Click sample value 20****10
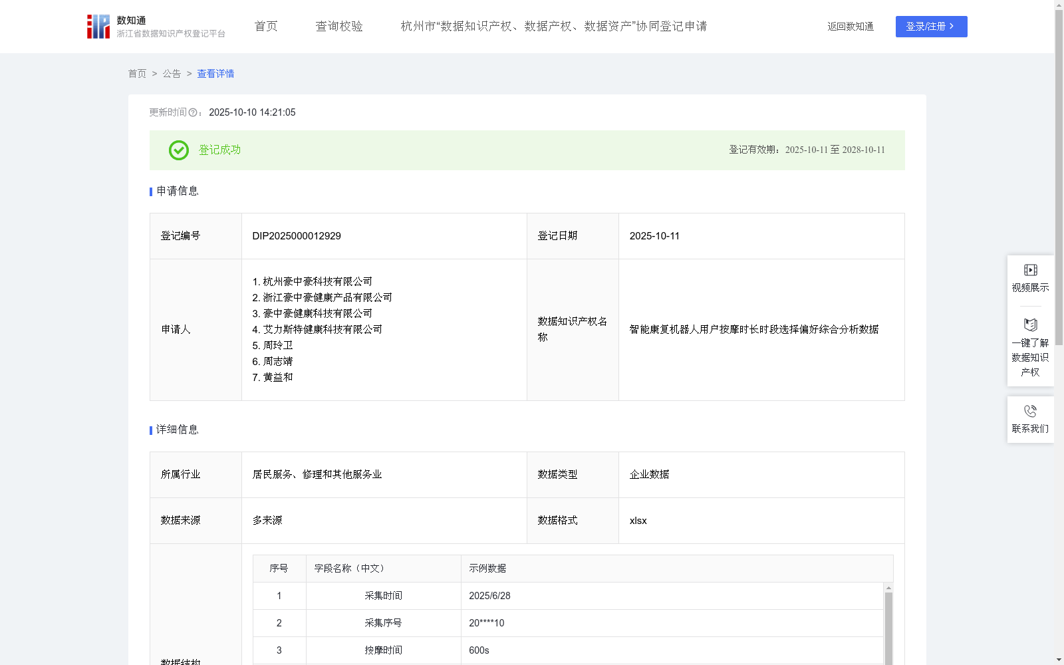This screenshot has width=1064, height=665. [487, 623]
